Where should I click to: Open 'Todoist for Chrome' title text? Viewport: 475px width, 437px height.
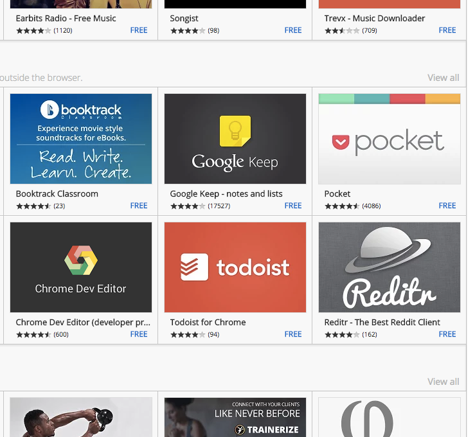click(208, 322)
